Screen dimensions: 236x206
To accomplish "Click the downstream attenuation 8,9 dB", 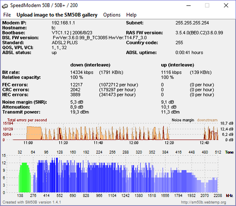I will click(x=77, y=107).
